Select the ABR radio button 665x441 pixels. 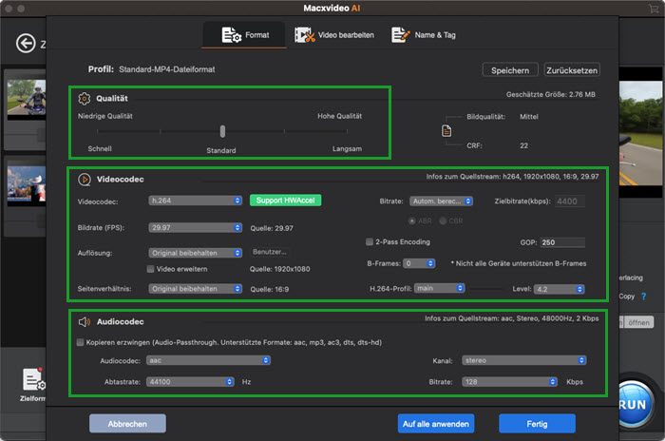[411, 220]
